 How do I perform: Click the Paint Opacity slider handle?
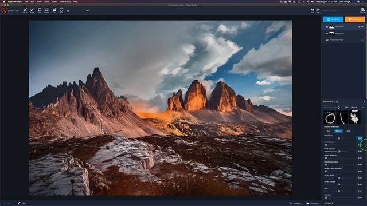(339, 152)
